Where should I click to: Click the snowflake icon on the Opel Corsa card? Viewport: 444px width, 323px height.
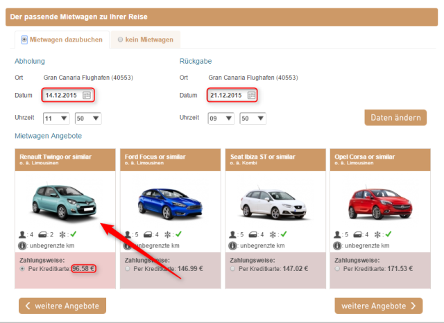(x=377, y=234)
